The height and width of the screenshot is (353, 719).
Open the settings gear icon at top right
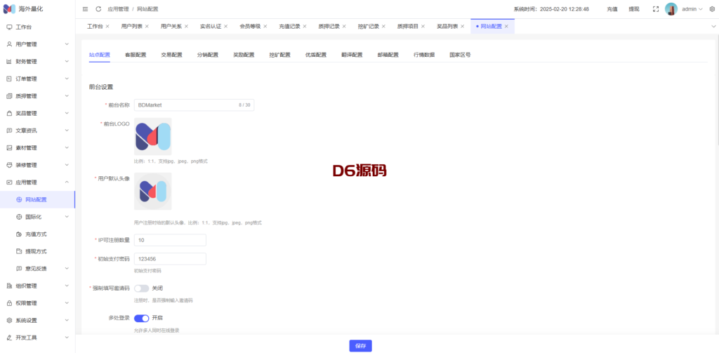(x=712, y=9)
